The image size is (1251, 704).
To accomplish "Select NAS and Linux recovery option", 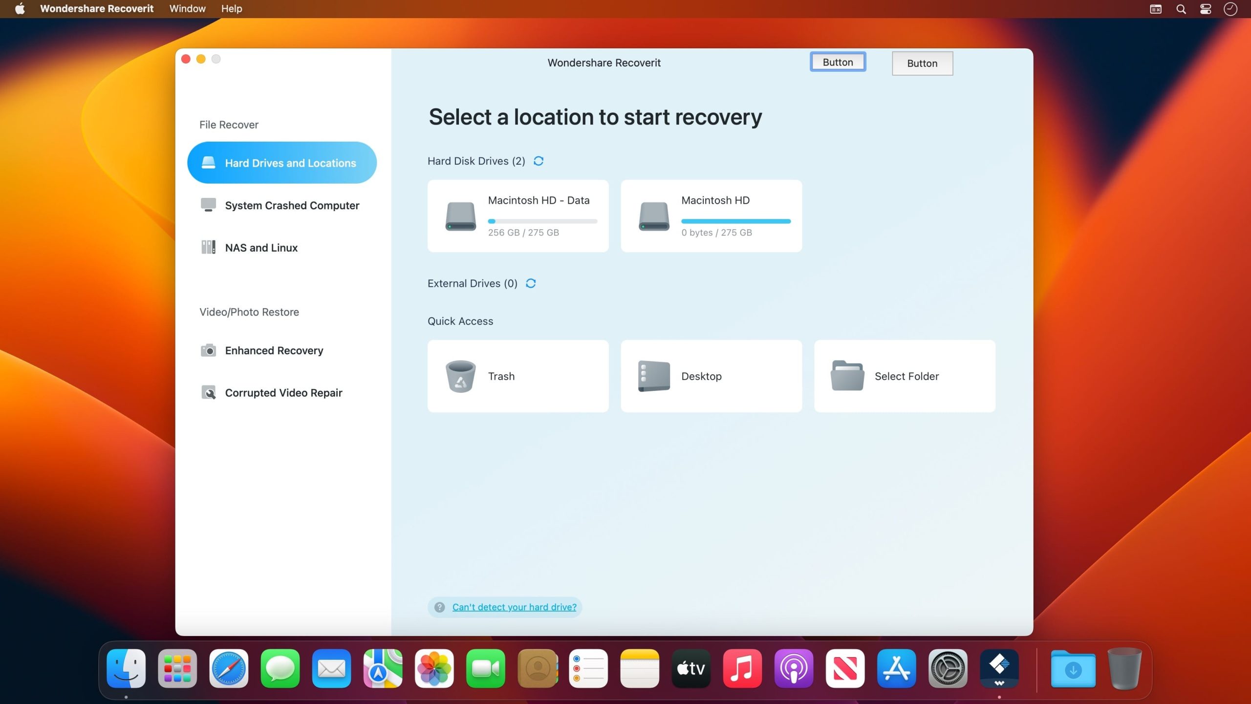I will [x=261, y=248].
